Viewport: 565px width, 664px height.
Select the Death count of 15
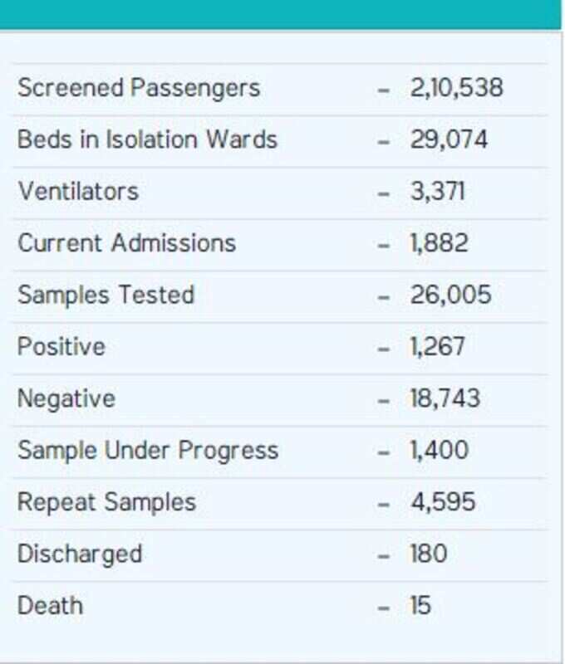click(x=420, y=606)
